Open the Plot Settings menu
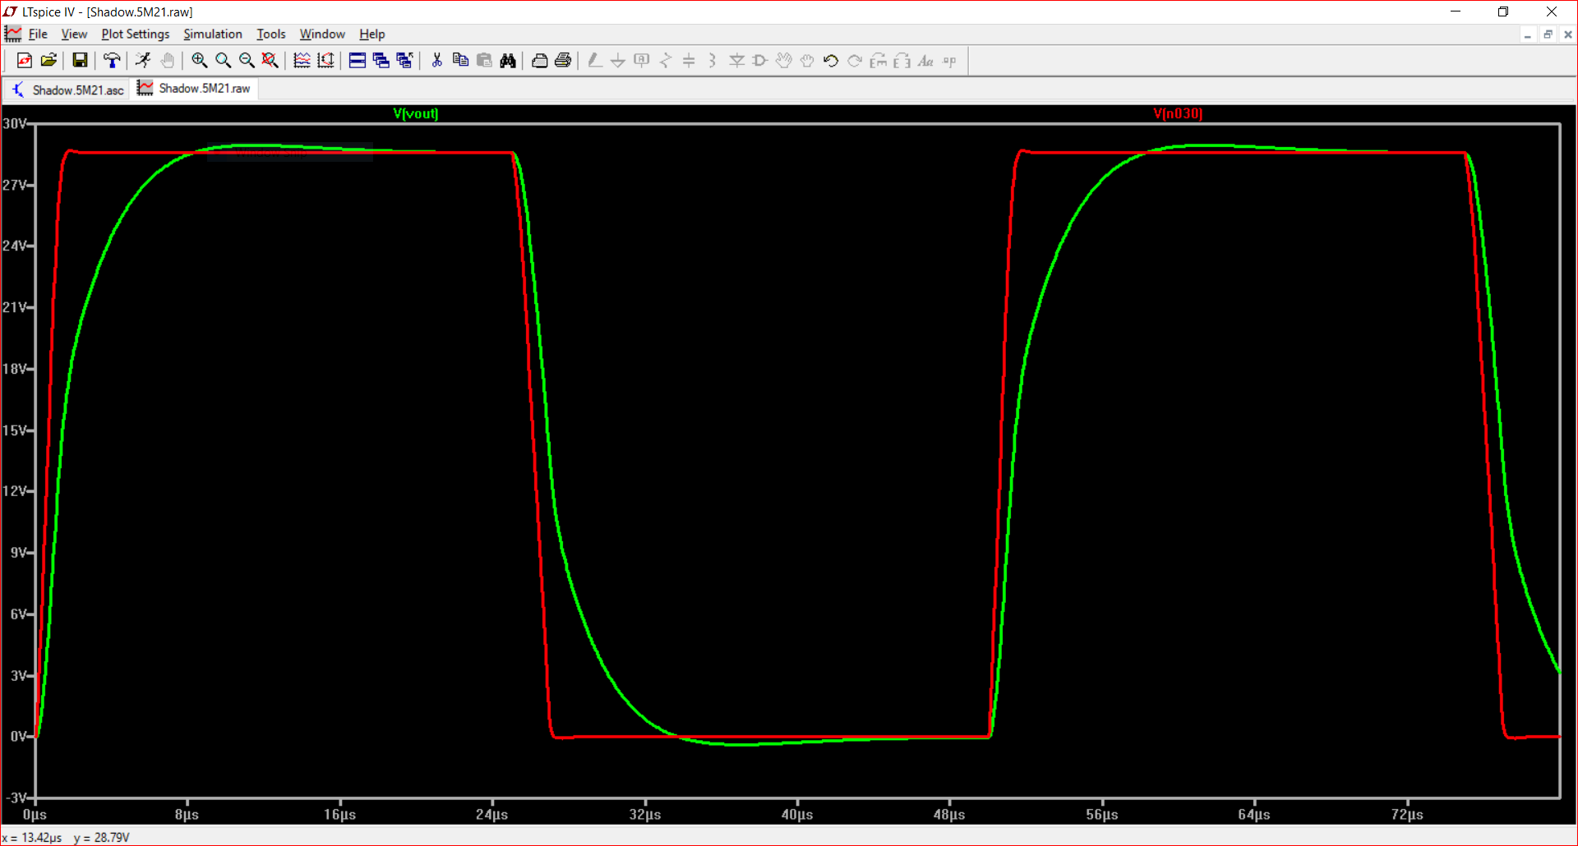 pyautogui.click(x=135, y=34)
